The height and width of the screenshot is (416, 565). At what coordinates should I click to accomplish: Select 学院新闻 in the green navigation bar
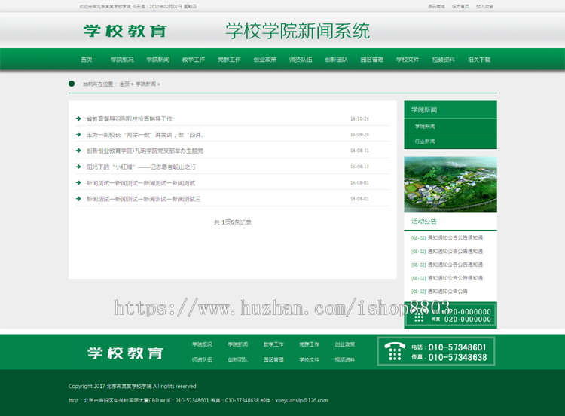point(158,60)
